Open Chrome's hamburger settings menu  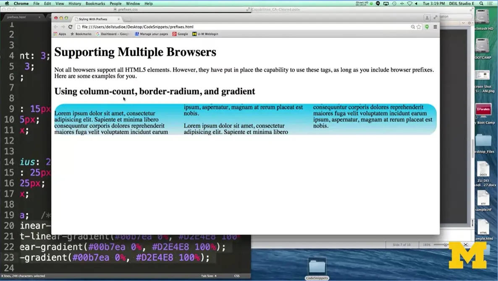tap(435, 27)
